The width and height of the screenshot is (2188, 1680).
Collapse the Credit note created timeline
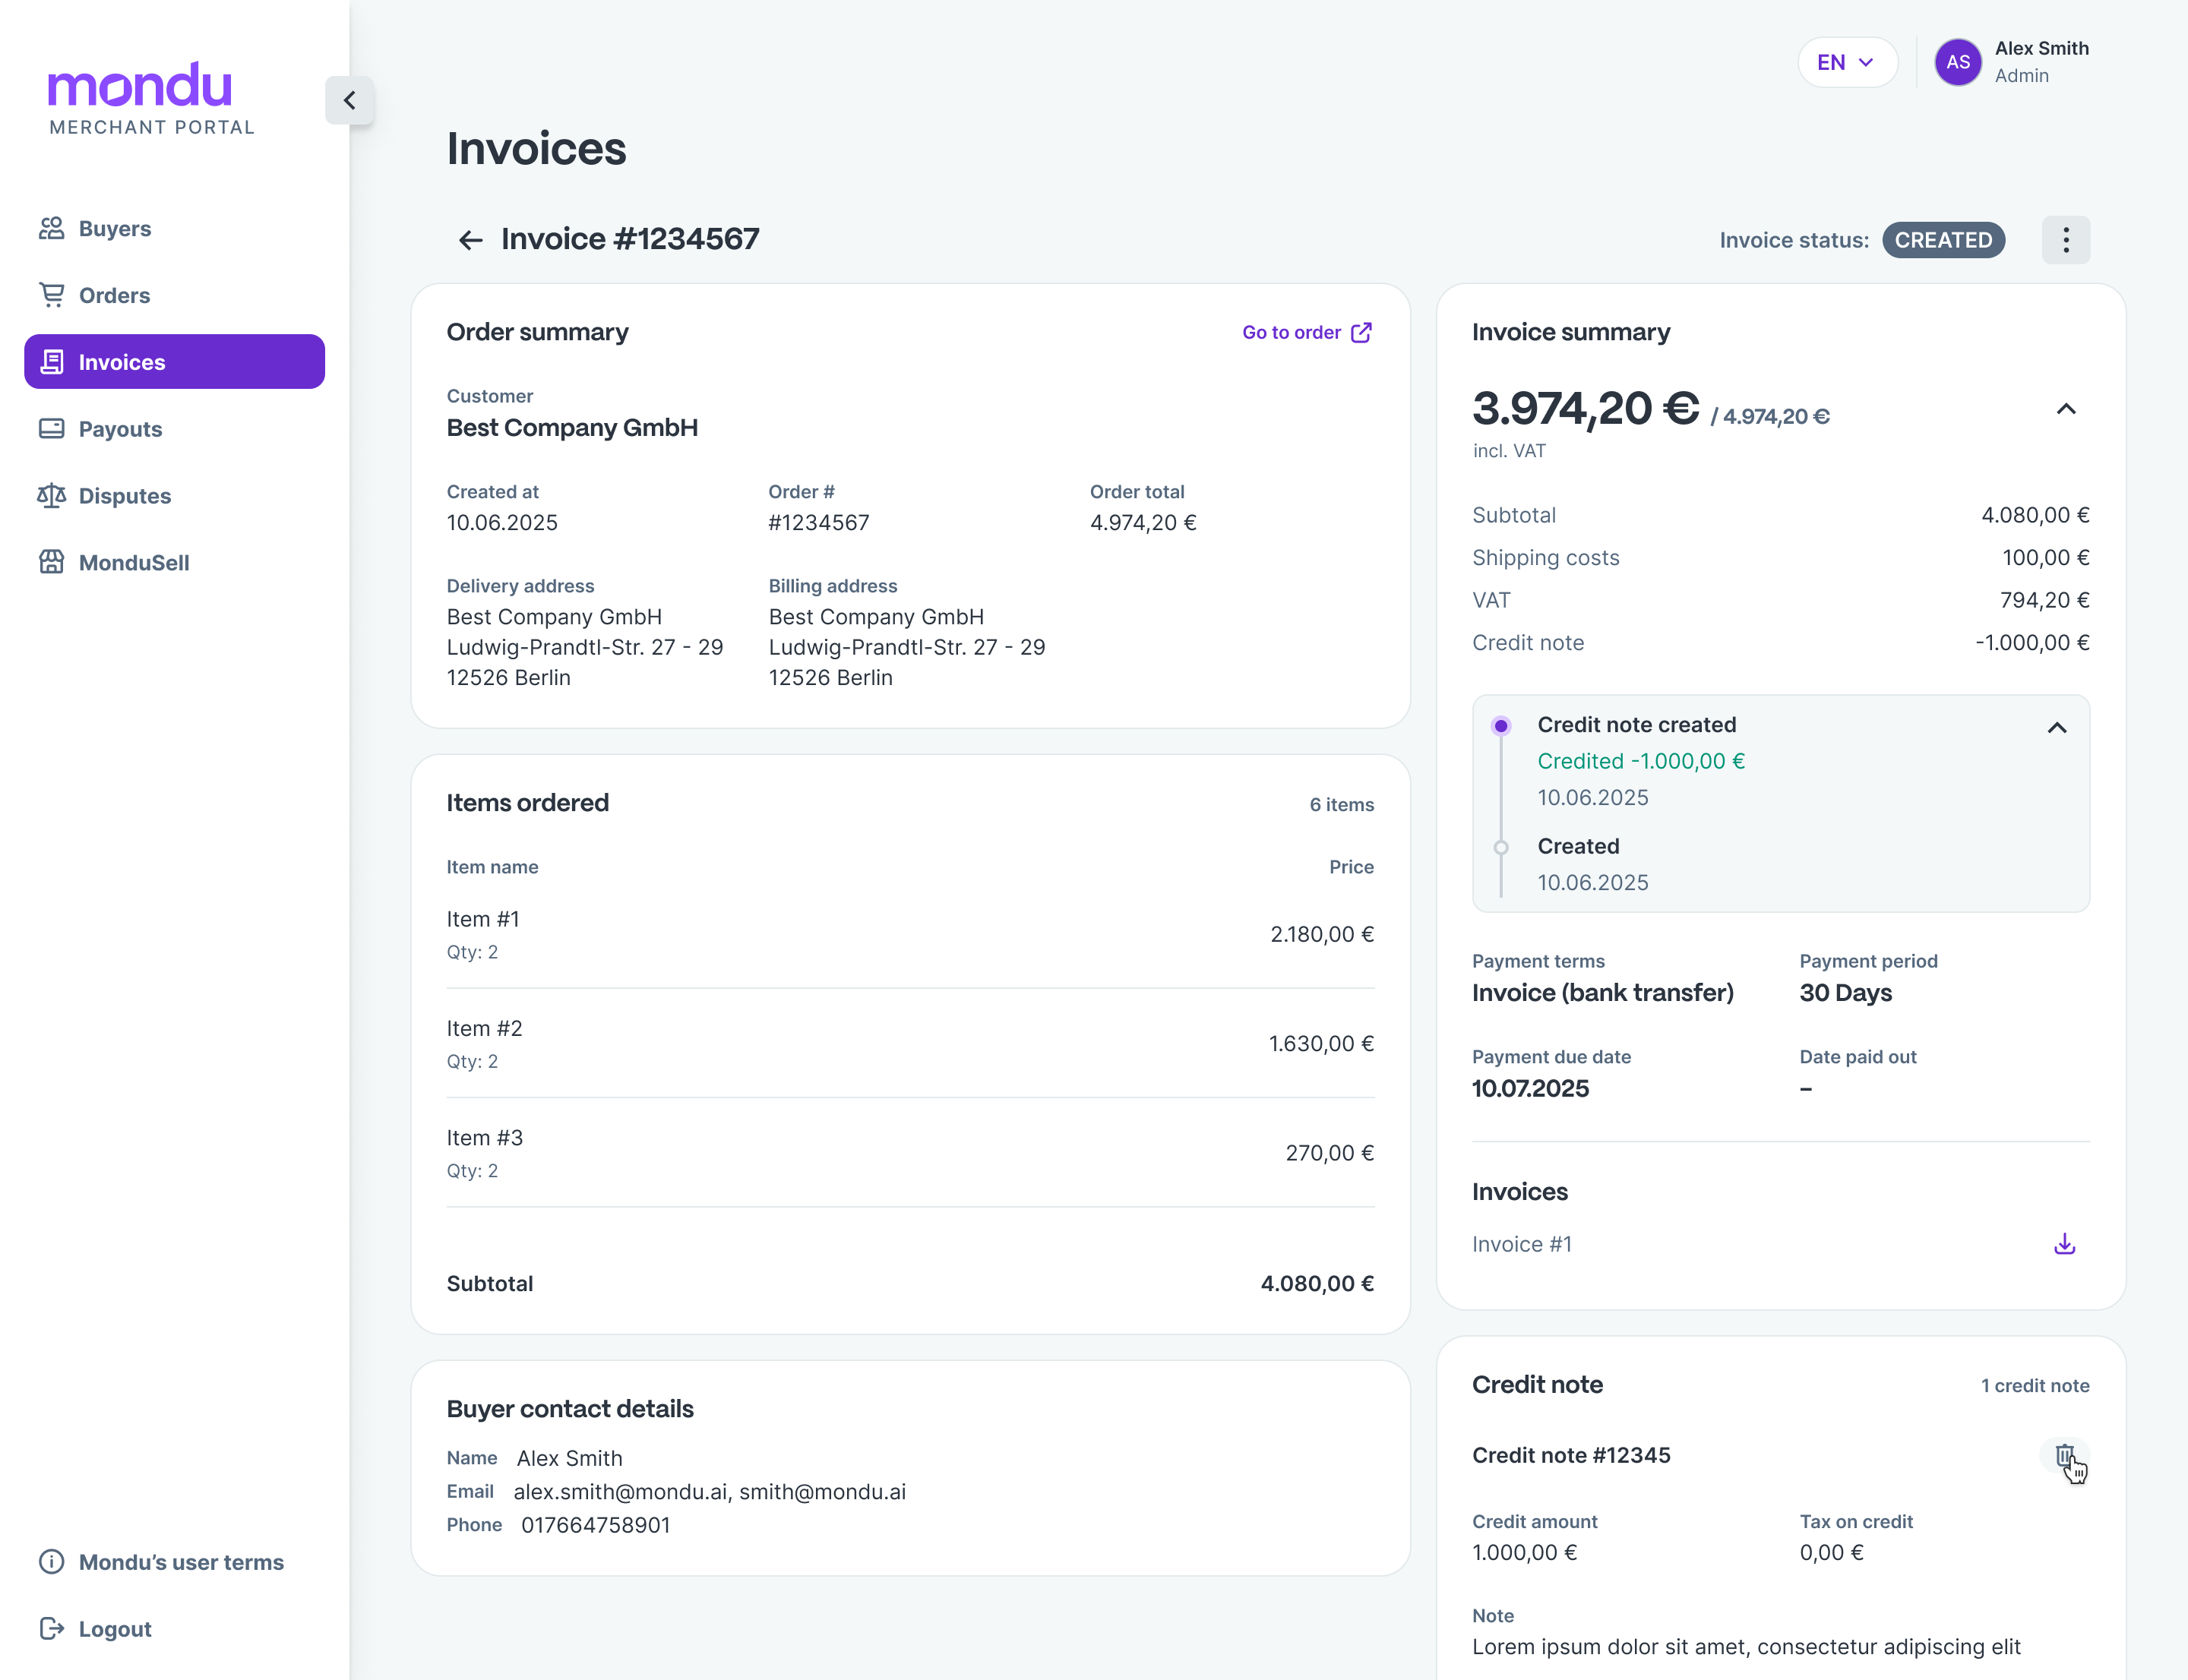pyautogui.click(x=2056, y=727)
